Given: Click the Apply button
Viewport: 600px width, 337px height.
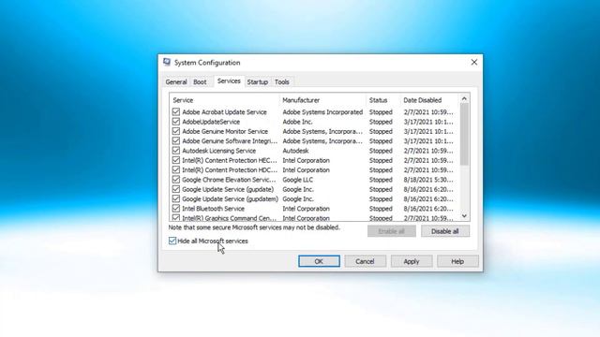Looking at the screenshot, I should [x=412, y=261].
